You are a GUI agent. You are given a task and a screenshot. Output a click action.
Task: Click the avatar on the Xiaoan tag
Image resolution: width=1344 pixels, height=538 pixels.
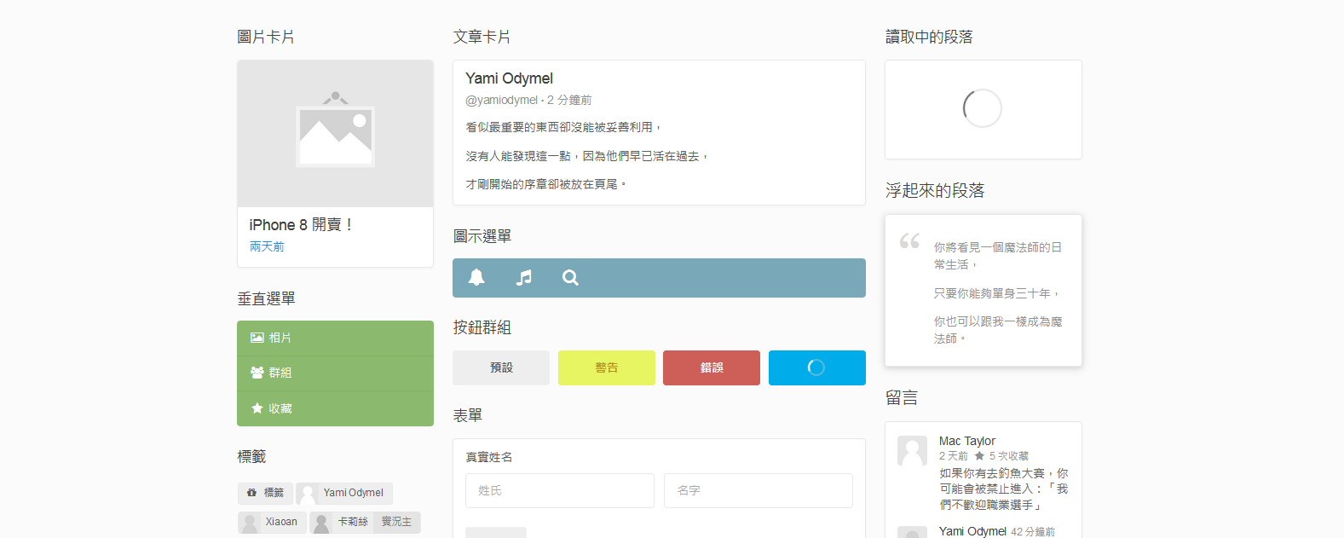(x=250, y=522)
